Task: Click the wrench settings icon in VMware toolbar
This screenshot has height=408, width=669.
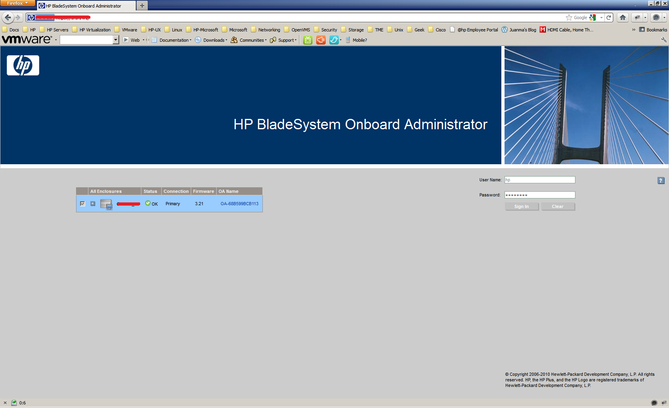Action: pos(663,40)
